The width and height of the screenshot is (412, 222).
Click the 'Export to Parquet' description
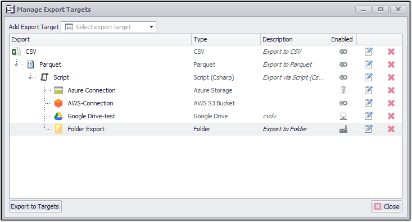[287, 64]
